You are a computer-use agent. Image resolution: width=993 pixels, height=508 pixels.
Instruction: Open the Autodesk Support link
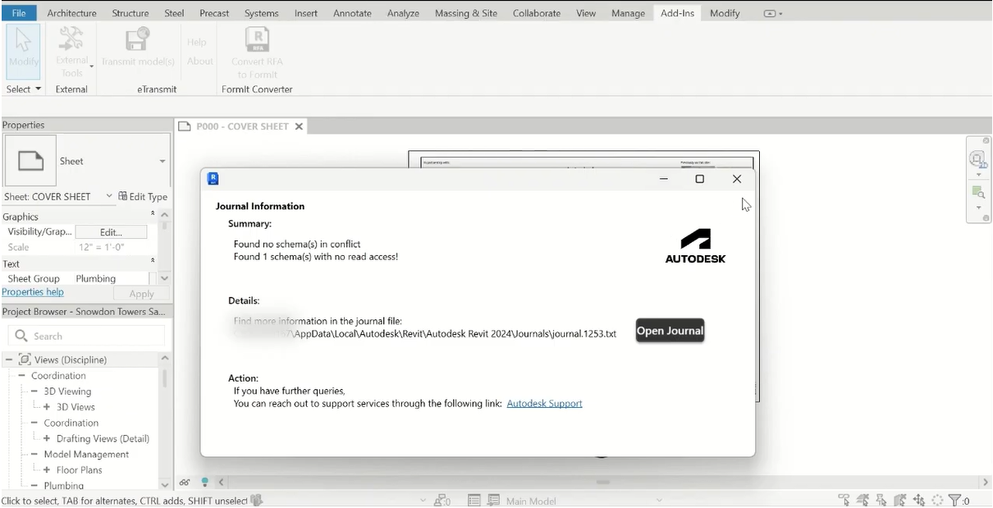[545, 403]
